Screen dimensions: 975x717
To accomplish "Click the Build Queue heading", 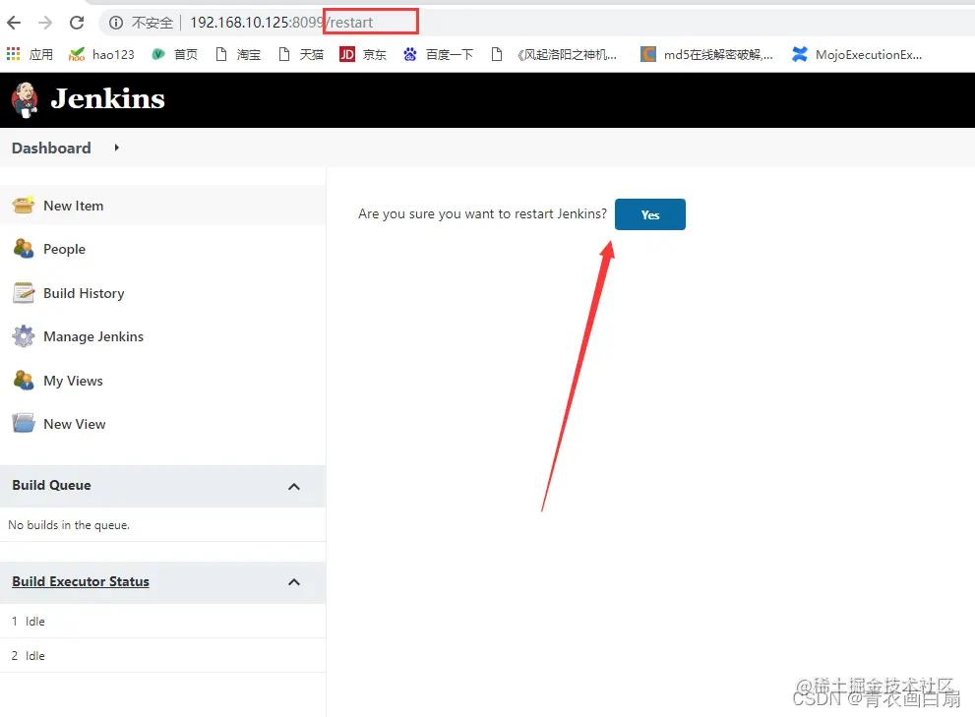I will [51, 485].
